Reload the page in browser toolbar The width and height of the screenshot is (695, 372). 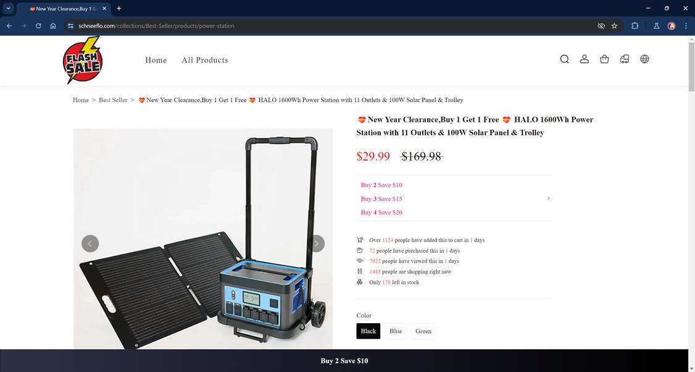click(x=38, y=26)
